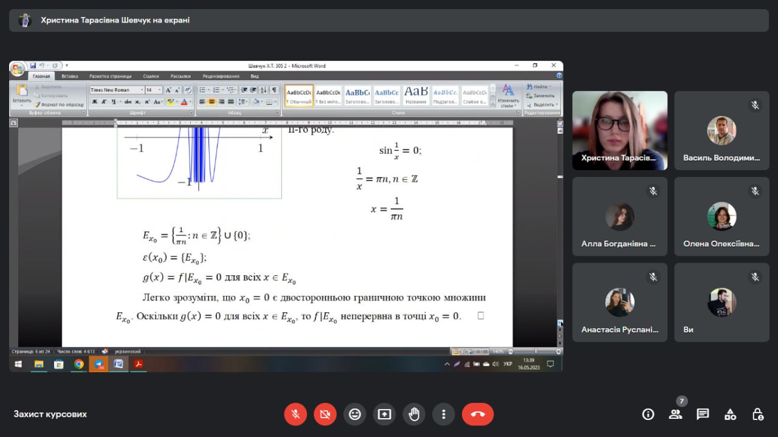
Task: Apply red font color A
Action: pos(185,102)
